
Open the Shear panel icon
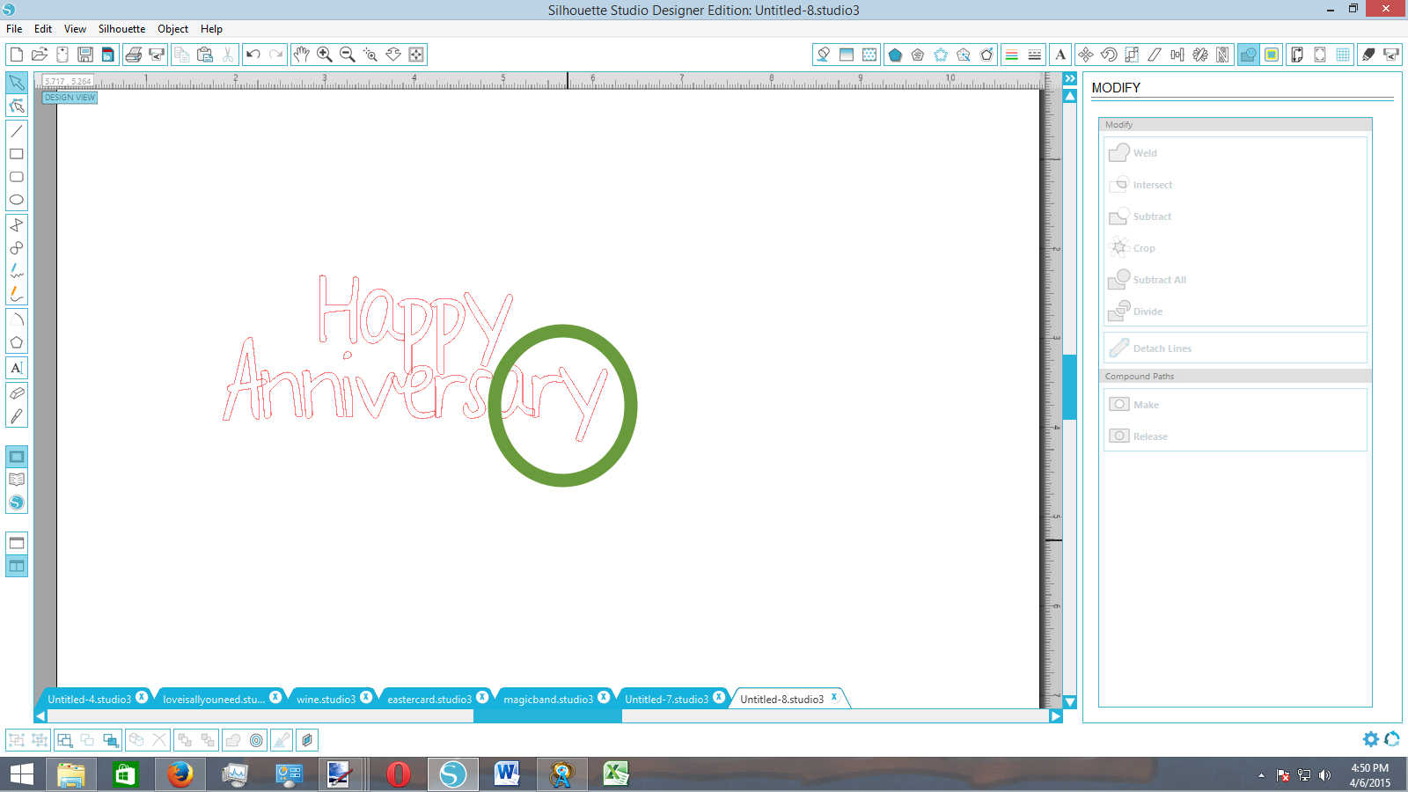pos(1155,55)
